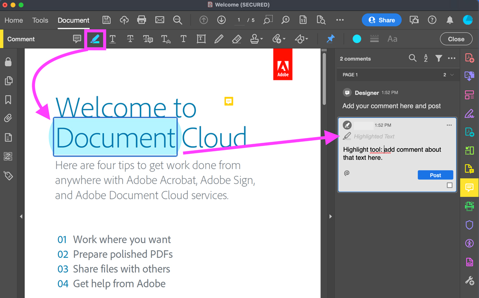
Task: Tick the checkbox in comment box
Action: click(x=449, y=185)
